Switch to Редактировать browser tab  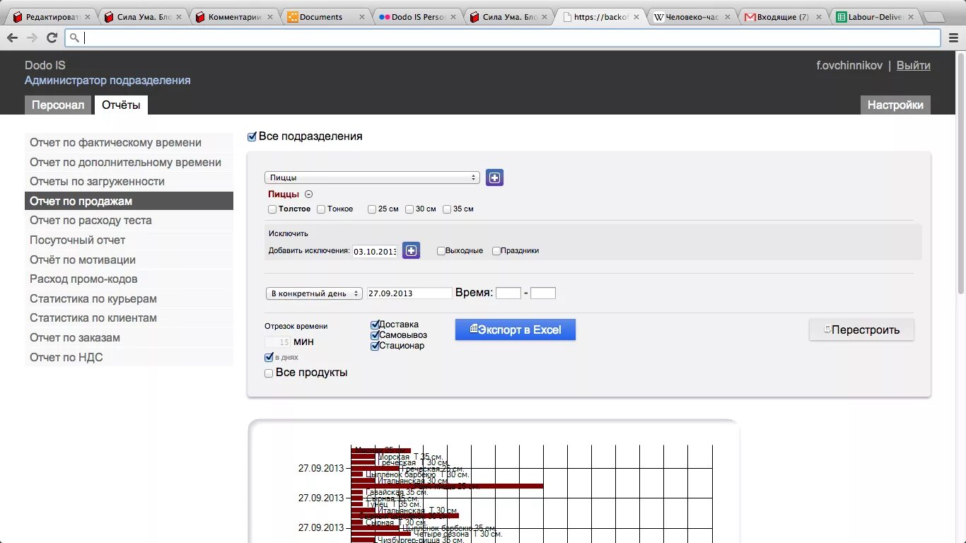pos(51,17)
